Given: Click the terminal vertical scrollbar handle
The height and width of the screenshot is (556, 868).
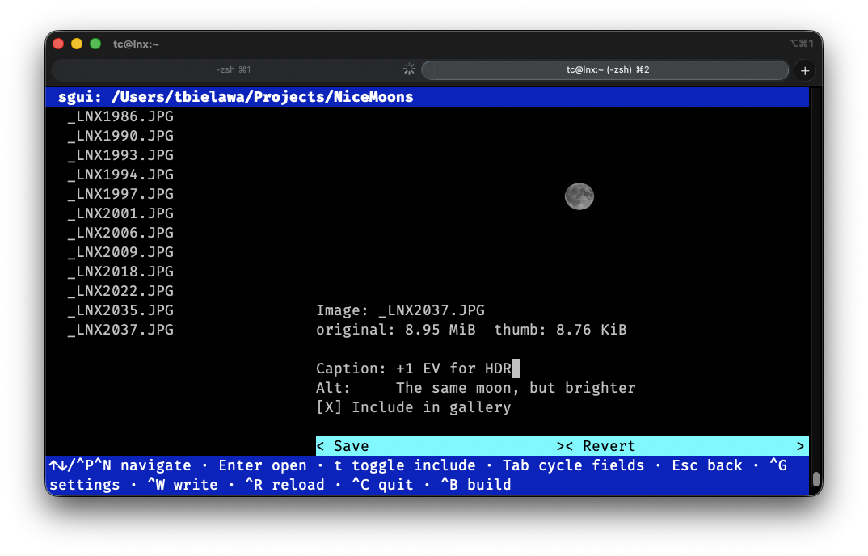Looking at the screenshot, I should click(816, 479).
